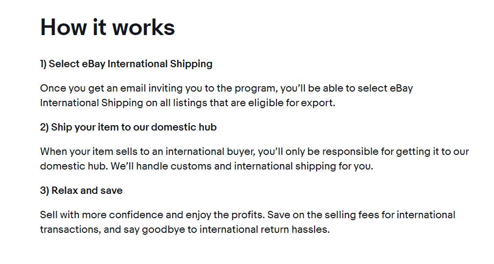494x264 pixels.
Task: Click the "How it works" heading
Action: point(107,27)
